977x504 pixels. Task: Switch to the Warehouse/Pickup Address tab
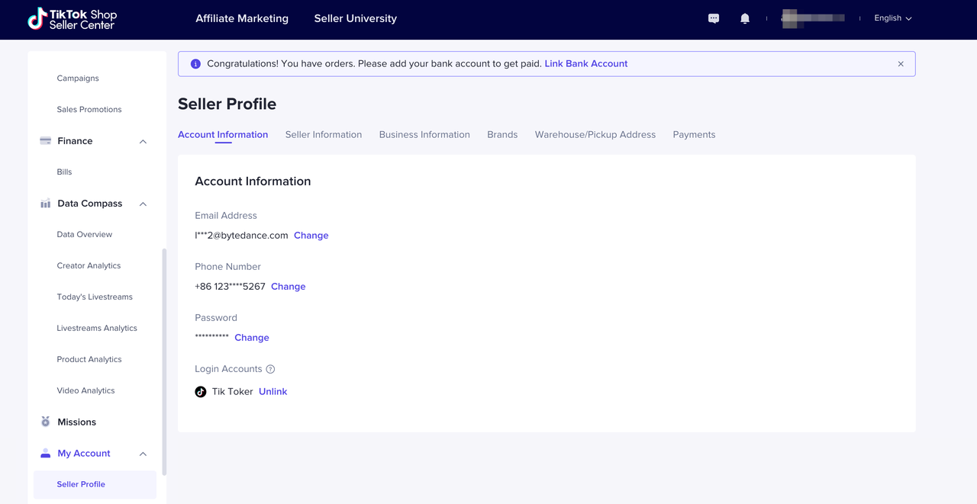click(595, 135)
